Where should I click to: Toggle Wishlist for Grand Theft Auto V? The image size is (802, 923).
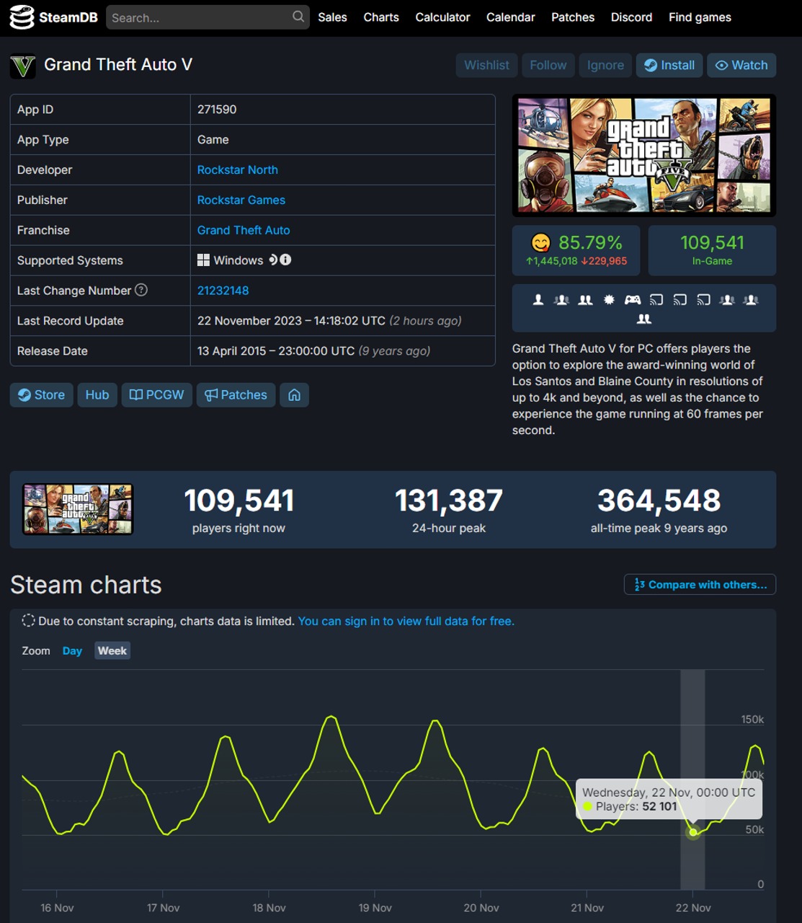[x=486, y=65]
